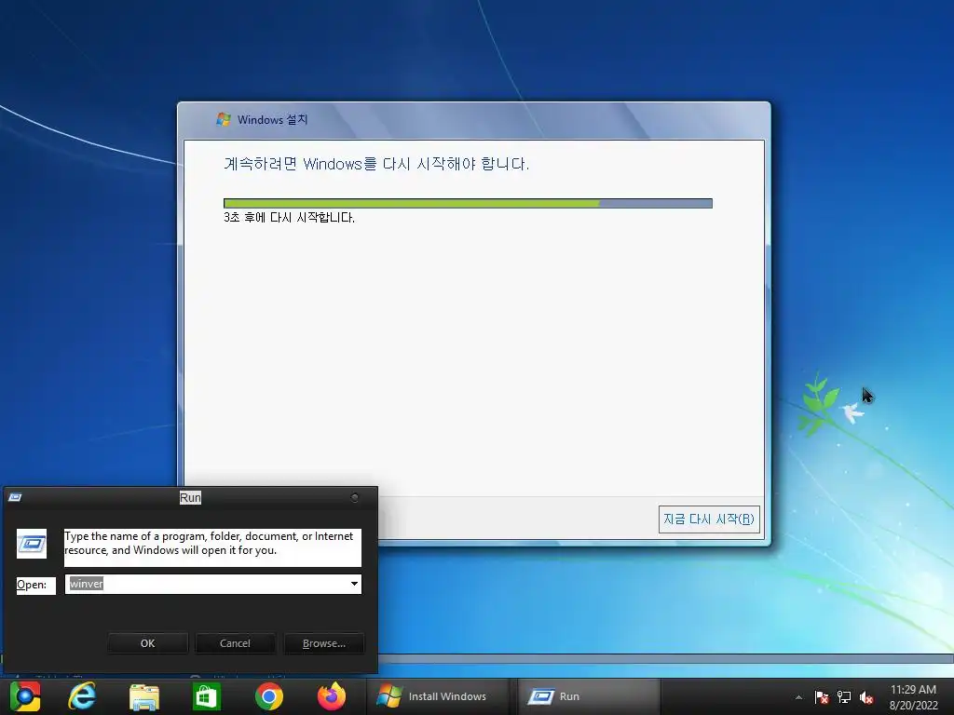The width and height of the screenshot is (954, 715).
Task: Launch Google Chrome from taskbar
Action: [x=269, y=696]
